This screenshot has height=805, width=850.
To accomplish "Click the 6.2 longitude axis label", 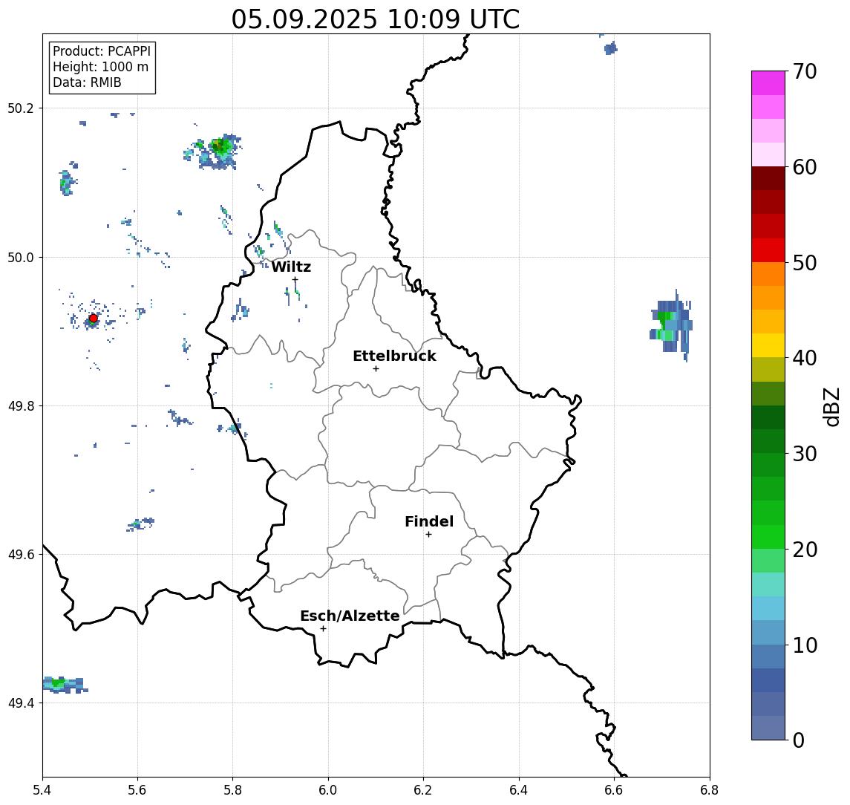I will click(x=423, y=790).
